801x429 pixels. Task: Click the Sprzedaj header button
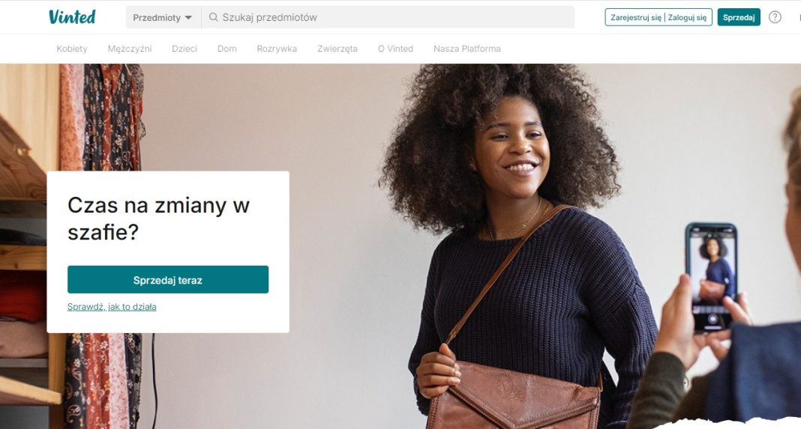tap(739, 17)
